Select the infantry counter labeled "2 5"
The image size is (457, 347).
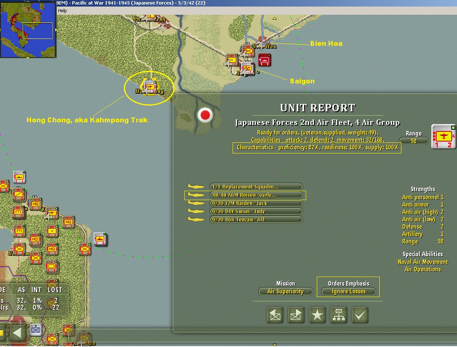(x=36, y=258)
